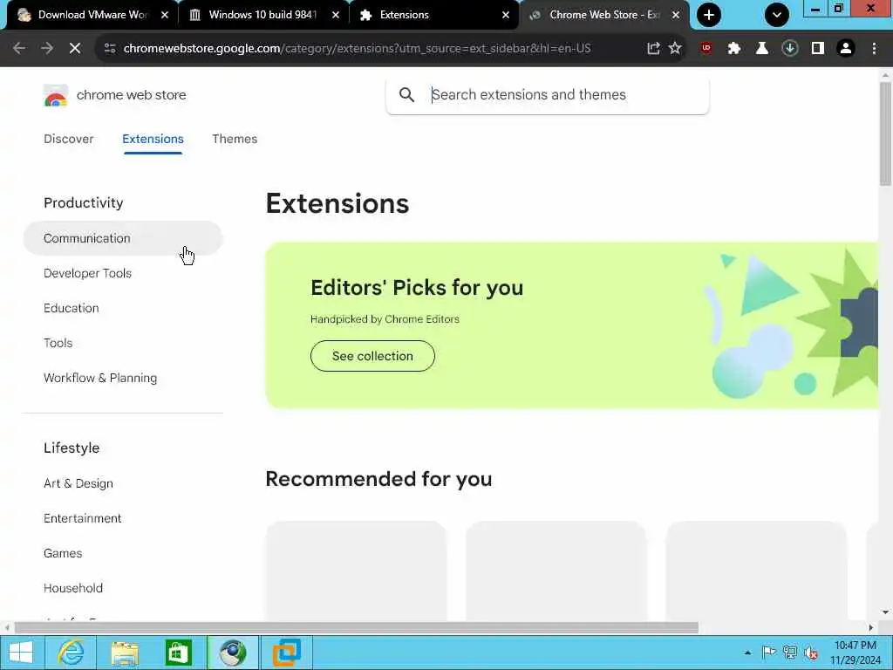Viewport: 893px width, 670px height.
Task: Open the downloads icon in the toolbar
Action: (790, 49)
